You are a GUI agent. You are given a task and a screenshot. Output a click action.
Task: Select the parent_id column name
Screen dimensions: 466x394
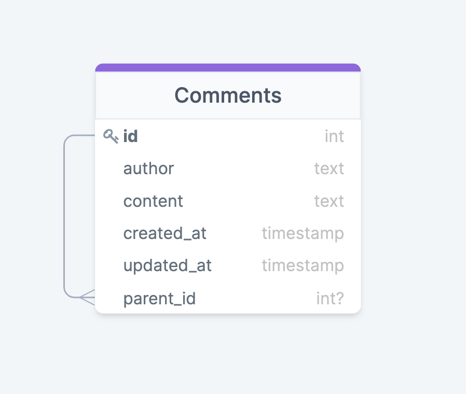pos(159,299)
